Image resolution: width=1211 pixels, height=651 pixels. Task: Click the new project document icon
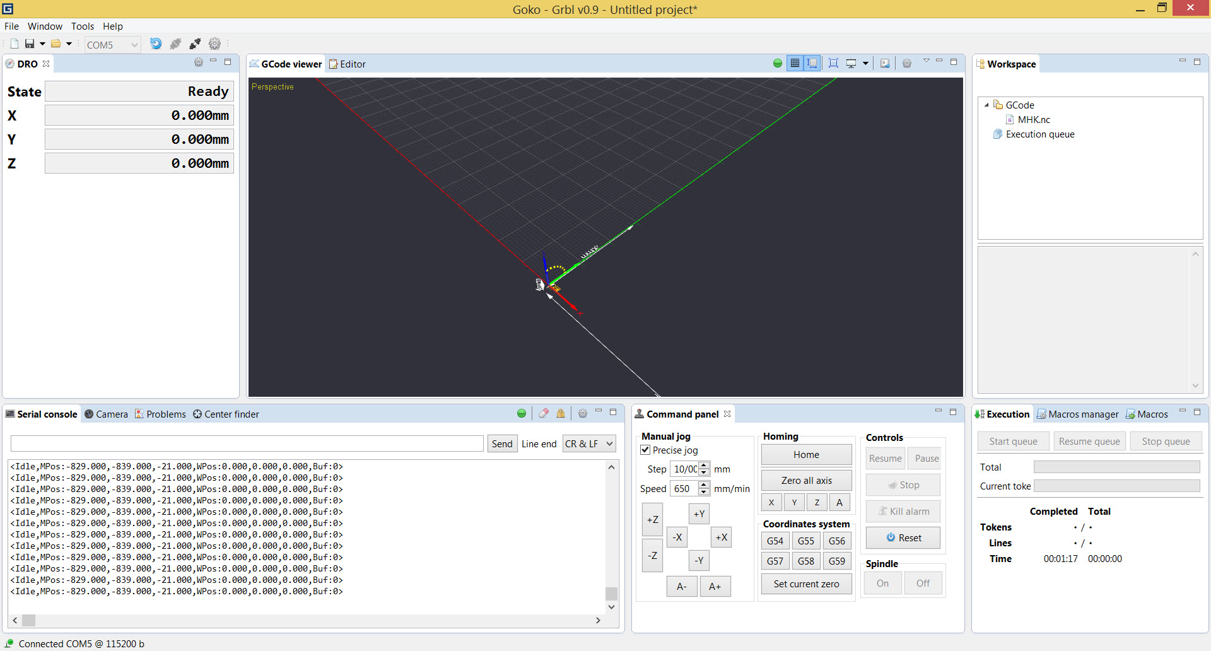(14, 44)
